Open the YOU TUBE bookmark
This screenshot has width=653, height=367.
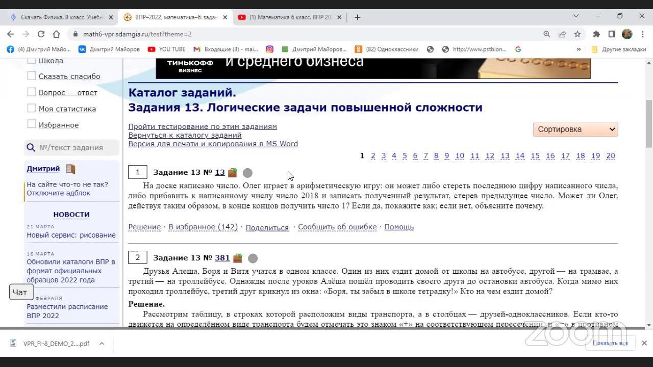[166, 49]
